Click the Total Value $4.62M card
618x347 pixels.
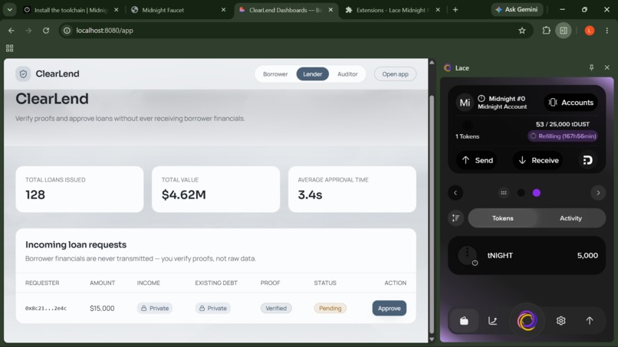[215, 189]
